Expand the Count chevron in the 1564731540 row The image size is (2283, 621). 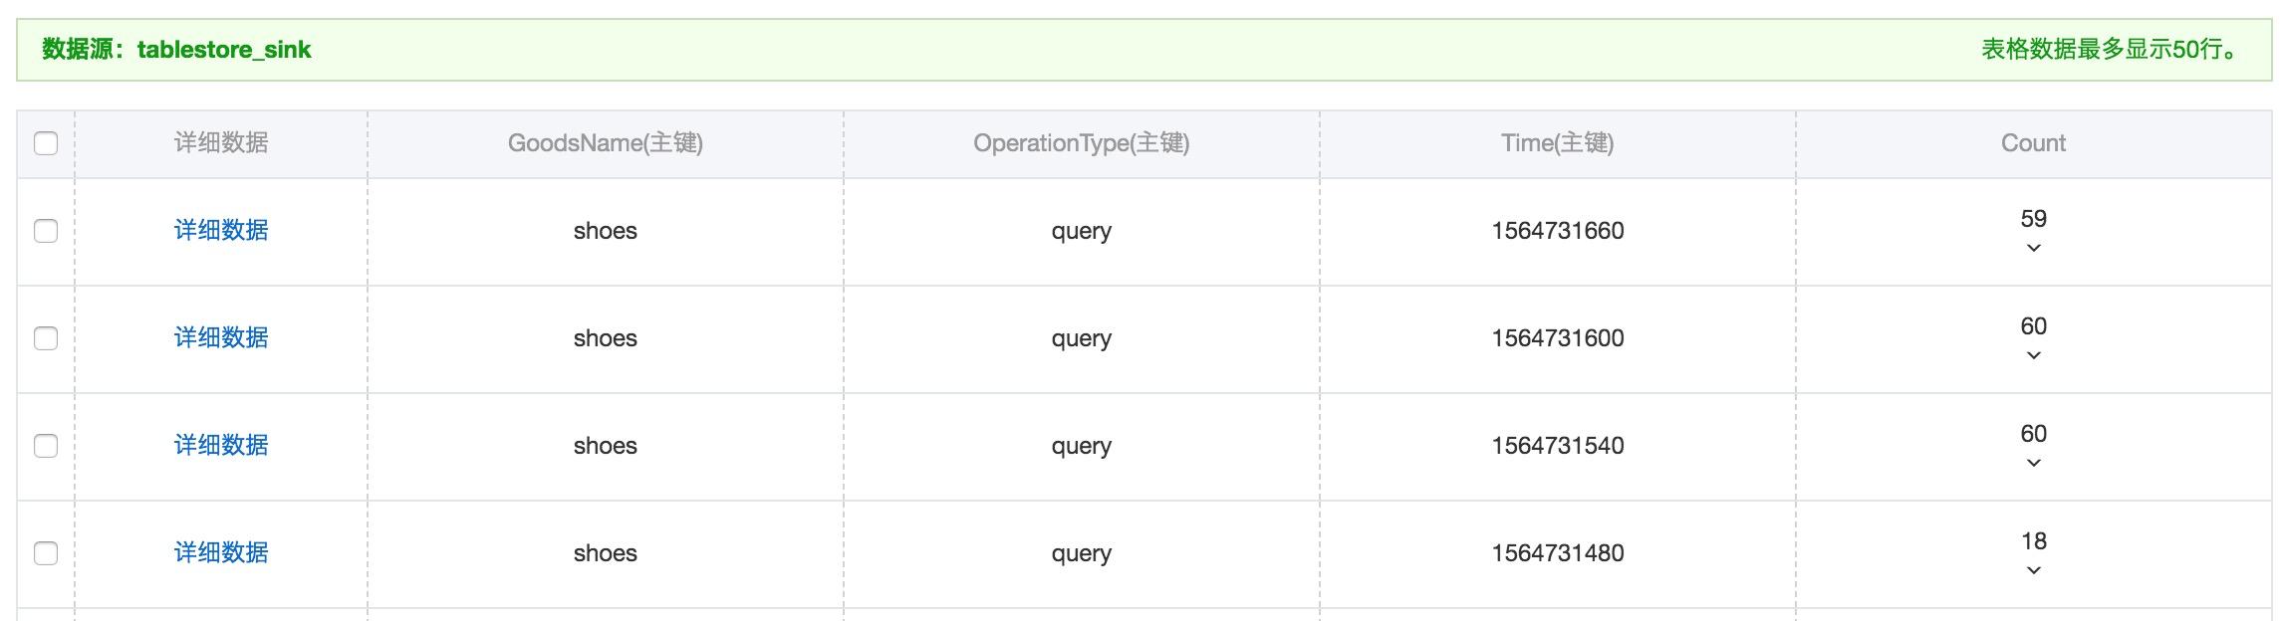click(2034, 463)
